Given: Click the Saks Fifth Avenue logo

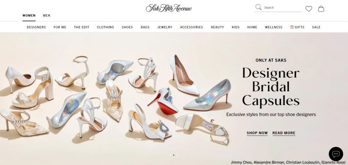Looking at the screenshot, I should tap(169, 8).
